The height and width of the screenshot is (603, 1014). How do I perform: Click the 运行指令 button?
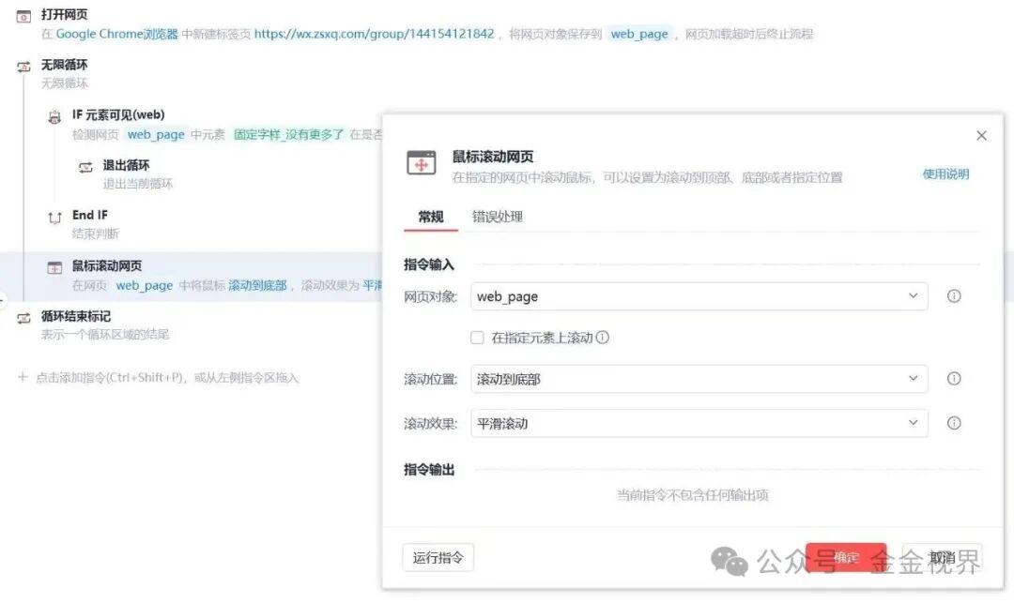click(x=438, y=556)
